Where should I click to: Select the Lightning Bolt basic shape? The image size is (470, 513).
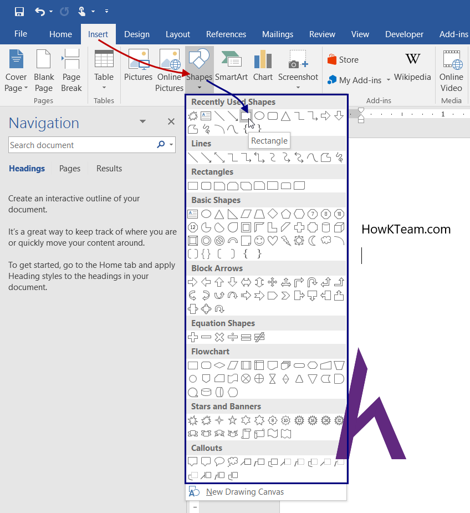[x=285, y=241]
